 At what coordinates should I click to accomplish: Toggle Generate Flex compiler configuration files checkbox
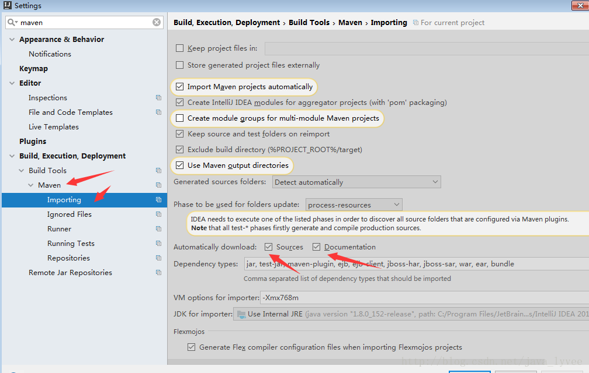[x=191, y=347]
